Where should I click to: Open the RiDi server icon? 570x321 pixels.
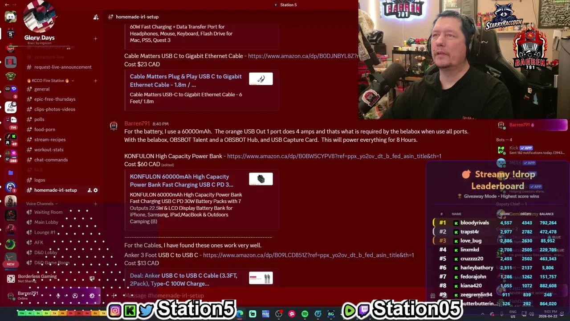[11, 107]
